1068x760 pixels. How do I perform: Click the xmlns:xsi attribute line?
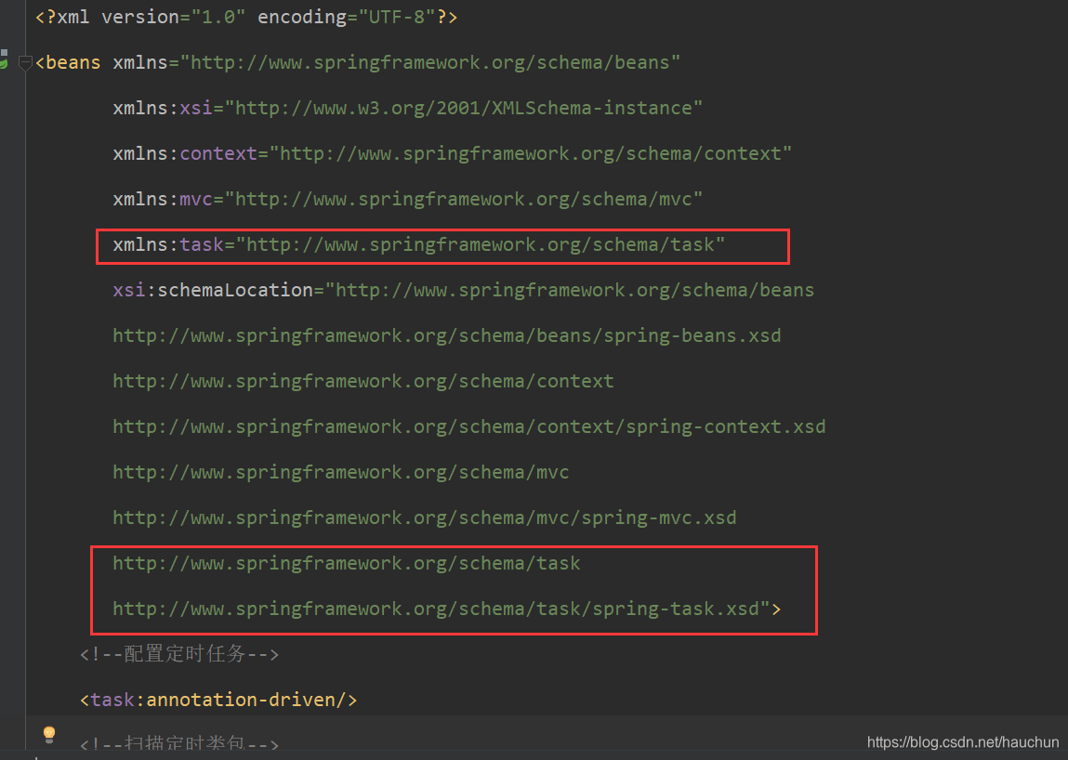(x=407, y=108)
